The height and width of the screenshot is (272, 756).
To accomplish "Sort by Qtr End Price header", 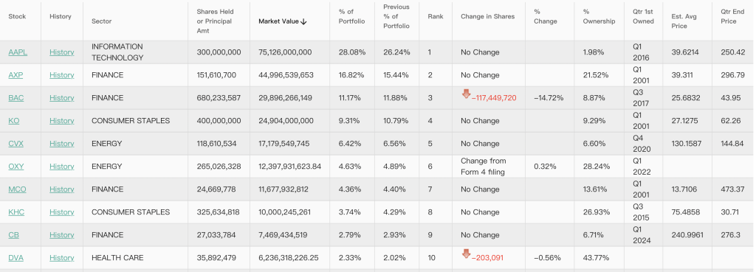I will [732, 16].
